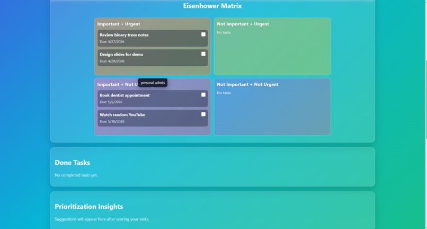The width and height of the screenshot is (427, 229).
Task: Complete the Watch random YouTube task
Action: click(203, 114)
